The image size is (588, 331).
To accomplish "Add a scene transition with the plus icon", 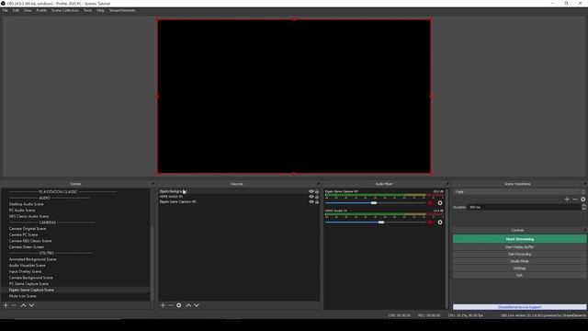I will [567, 200].
